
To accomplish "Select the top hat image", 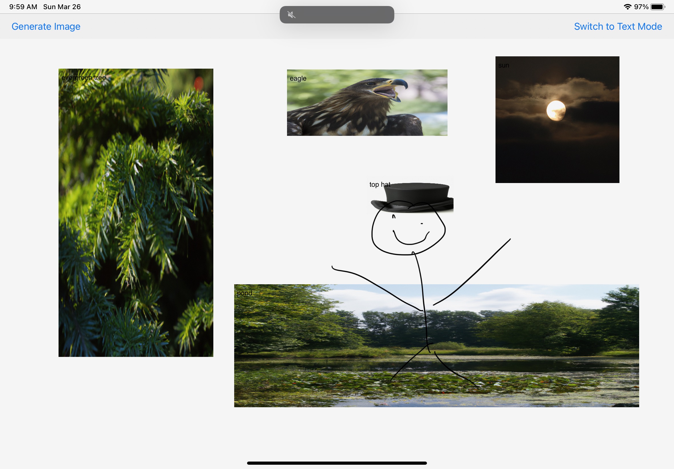I will point(410,194).
